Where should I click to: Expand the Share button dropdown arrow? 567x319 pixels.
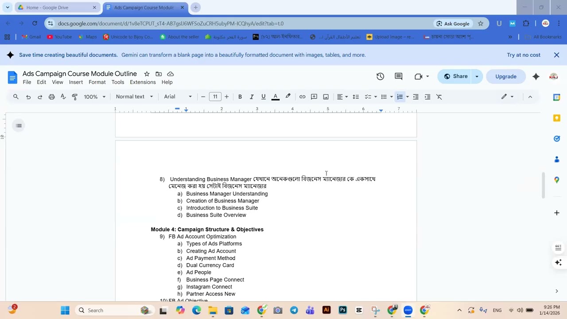pyautogui.click(x=477, y=76)
